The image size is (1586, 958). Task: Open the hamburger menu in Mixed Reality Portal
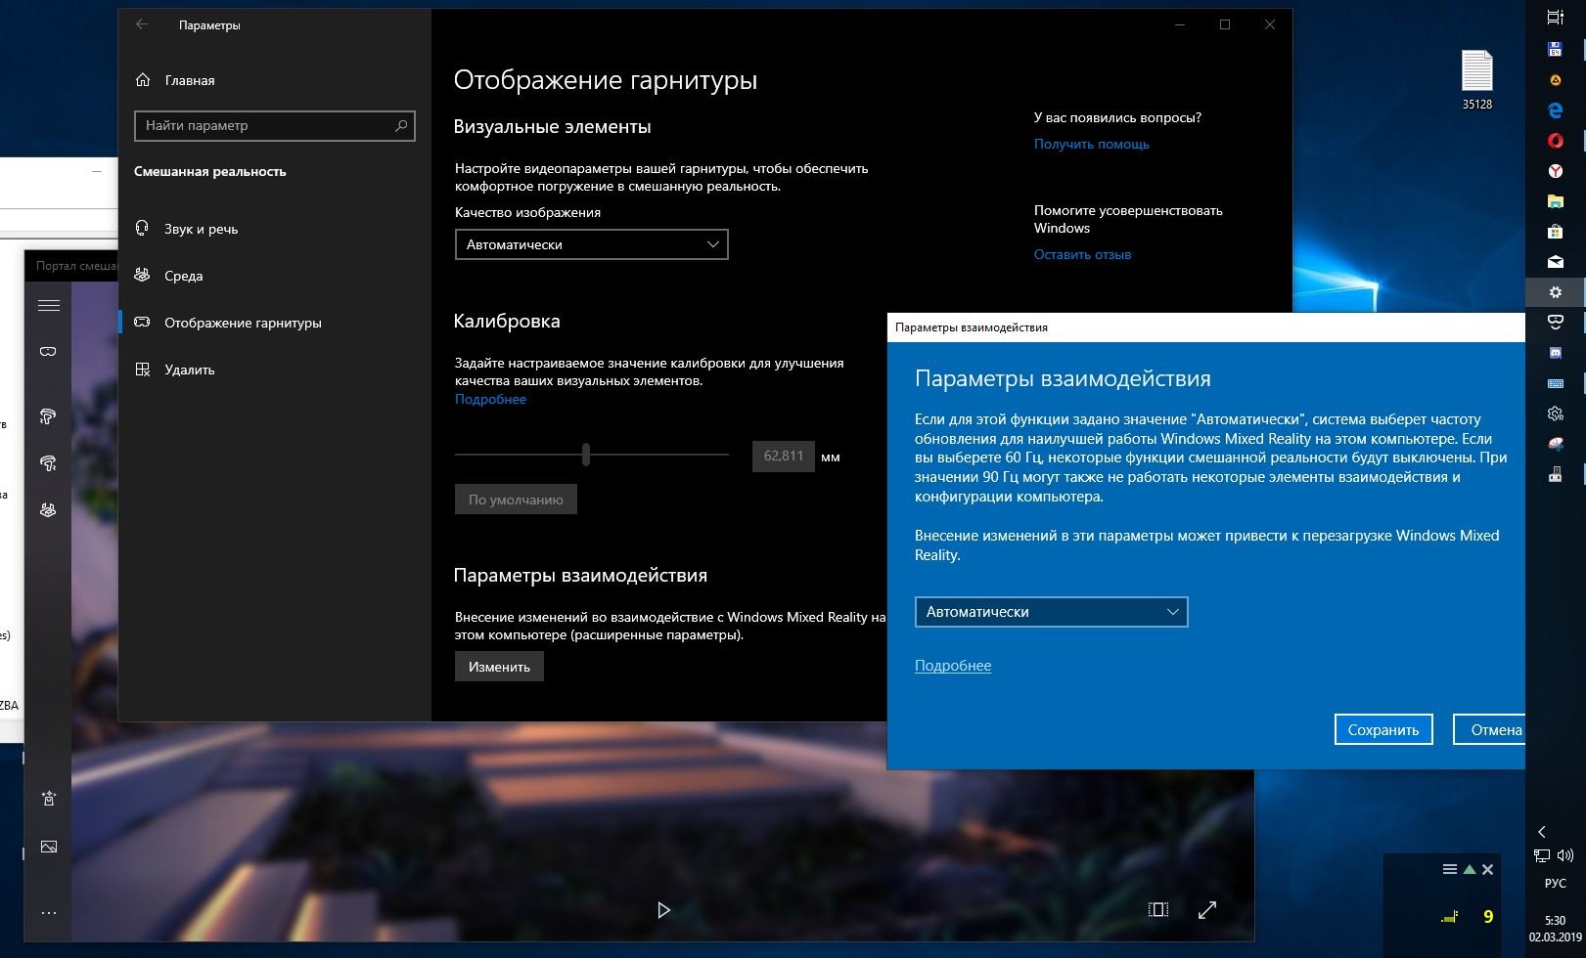coord(48,305)
